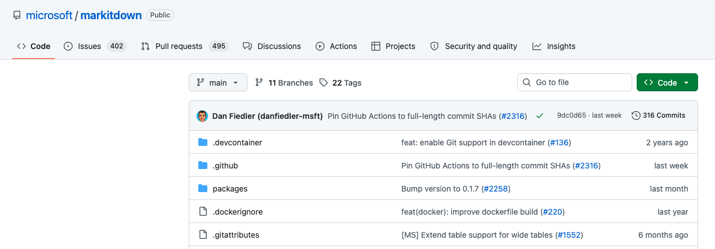
Task: Click the 402 issues counter badge
Action: click(117, 46)
